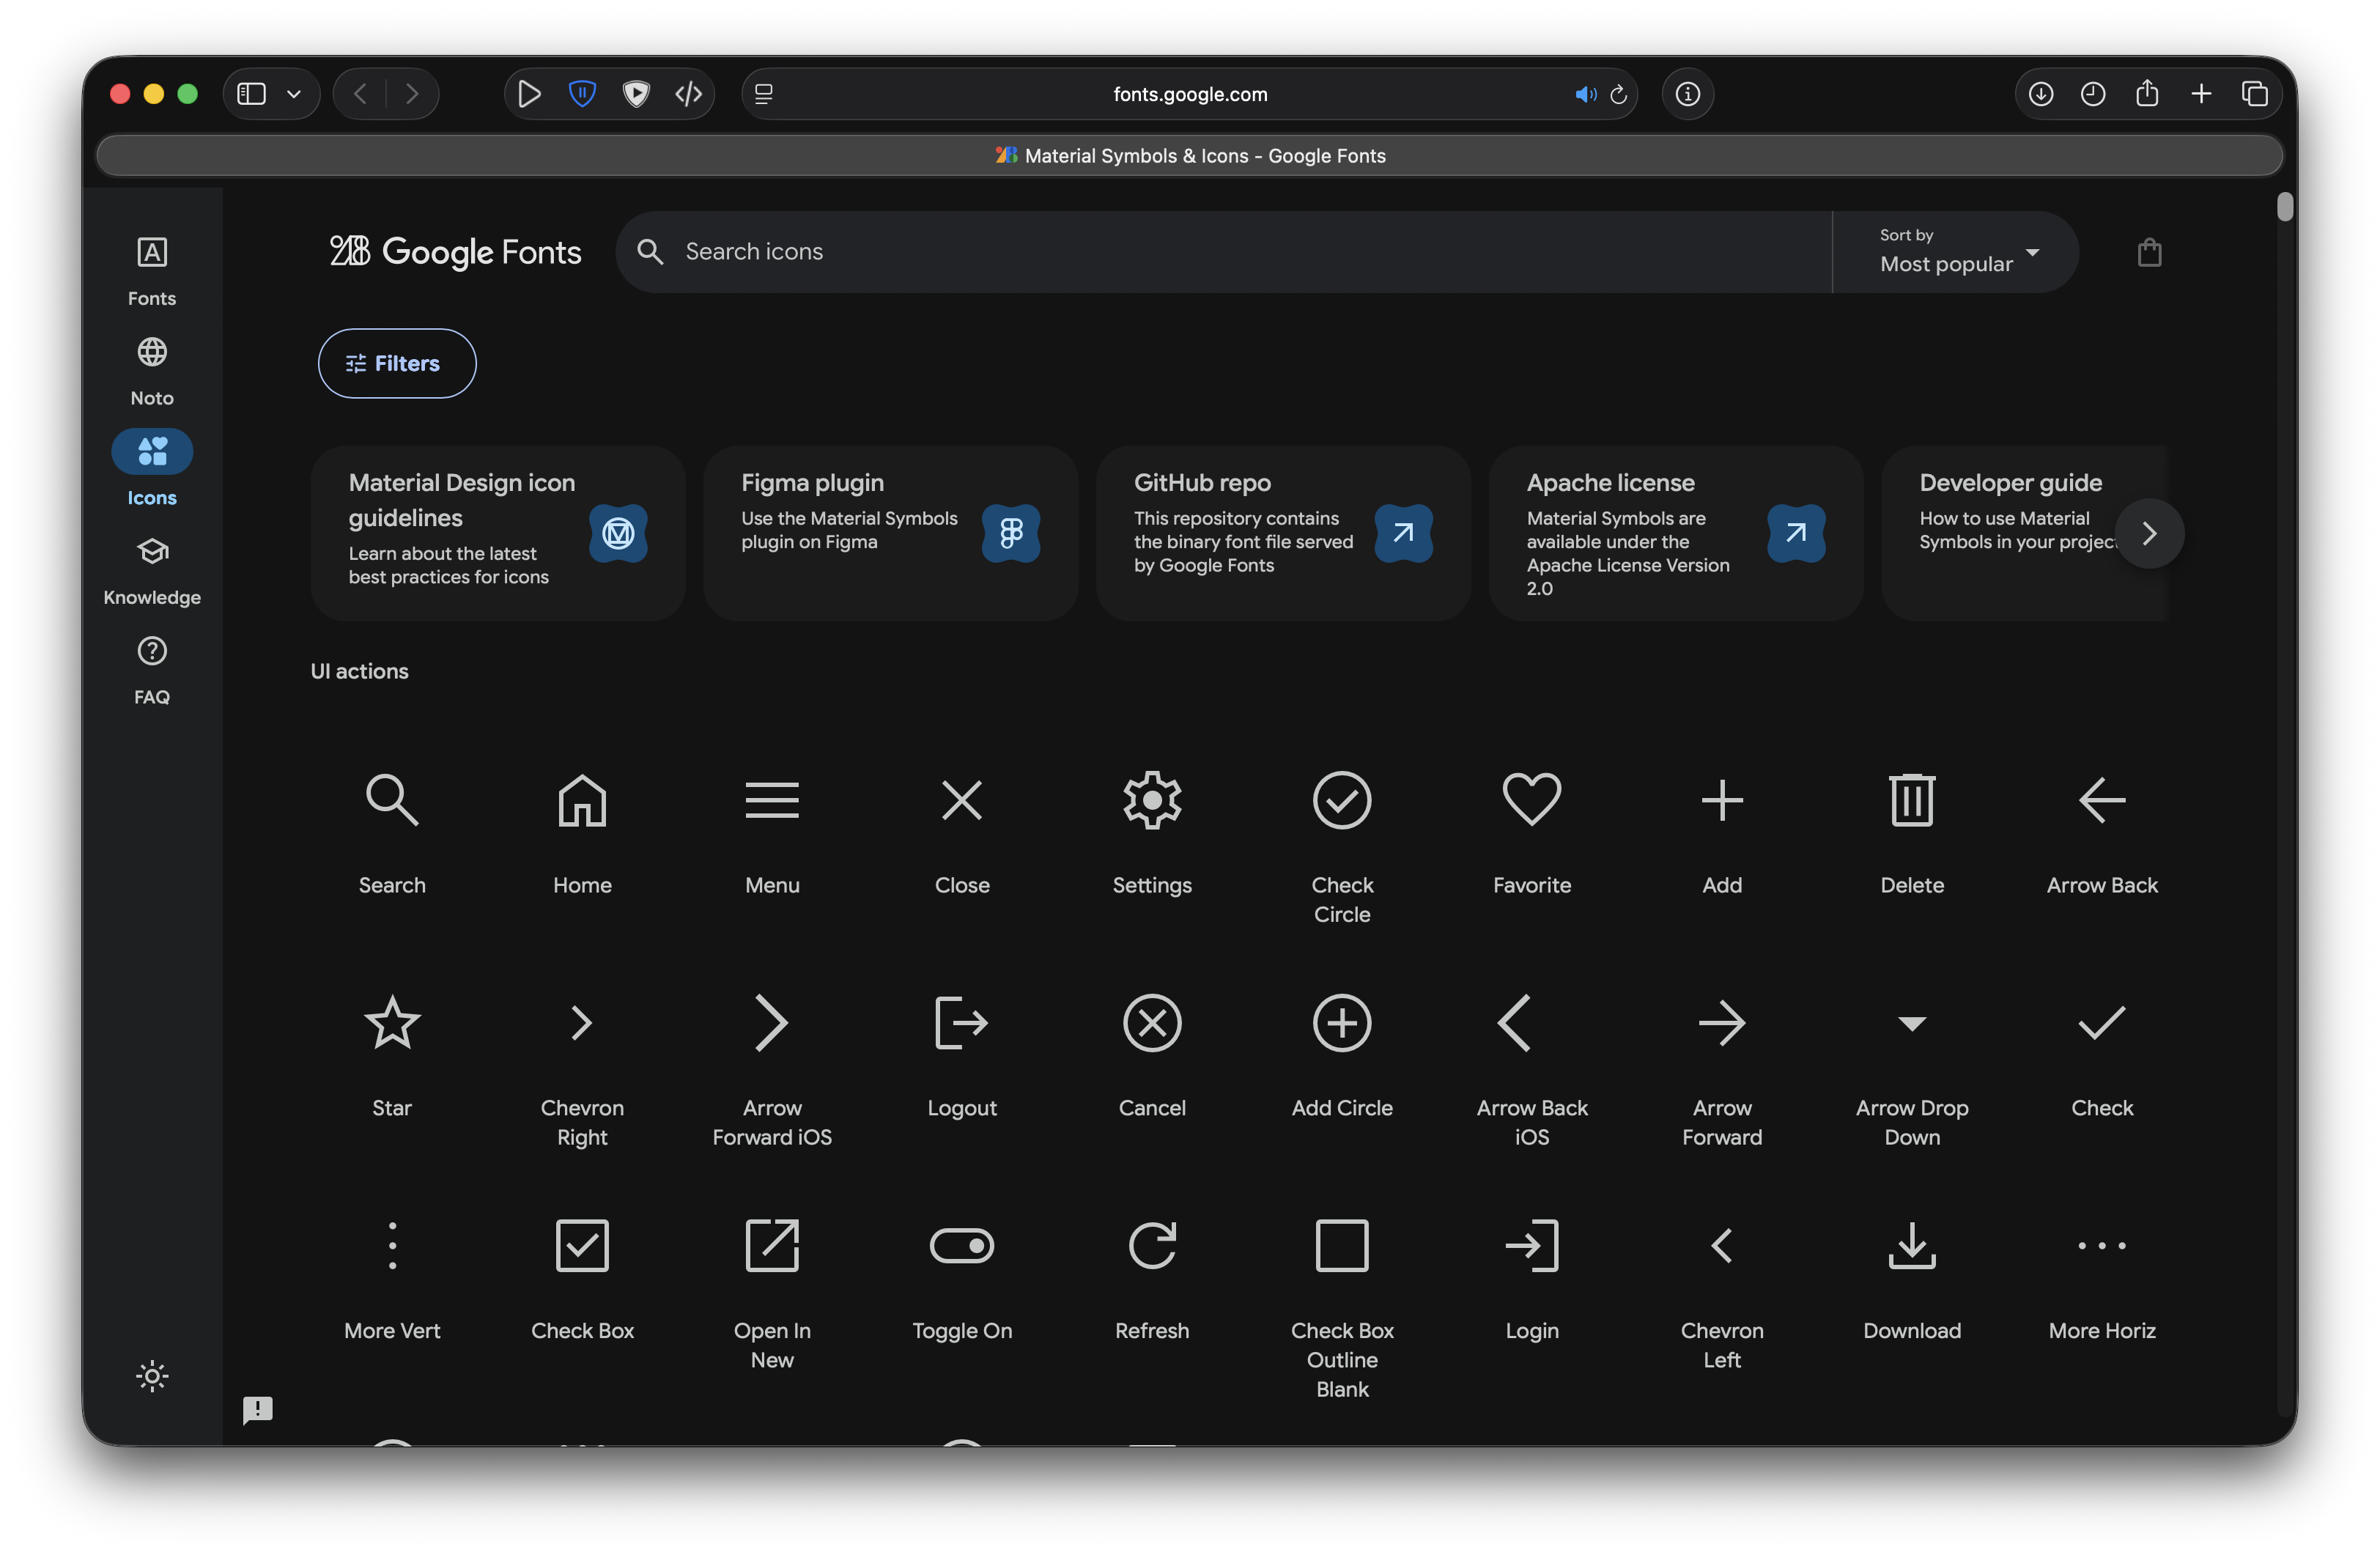
Task: Click the Material Symbols & Icons browser tab
Action: 1190,155
